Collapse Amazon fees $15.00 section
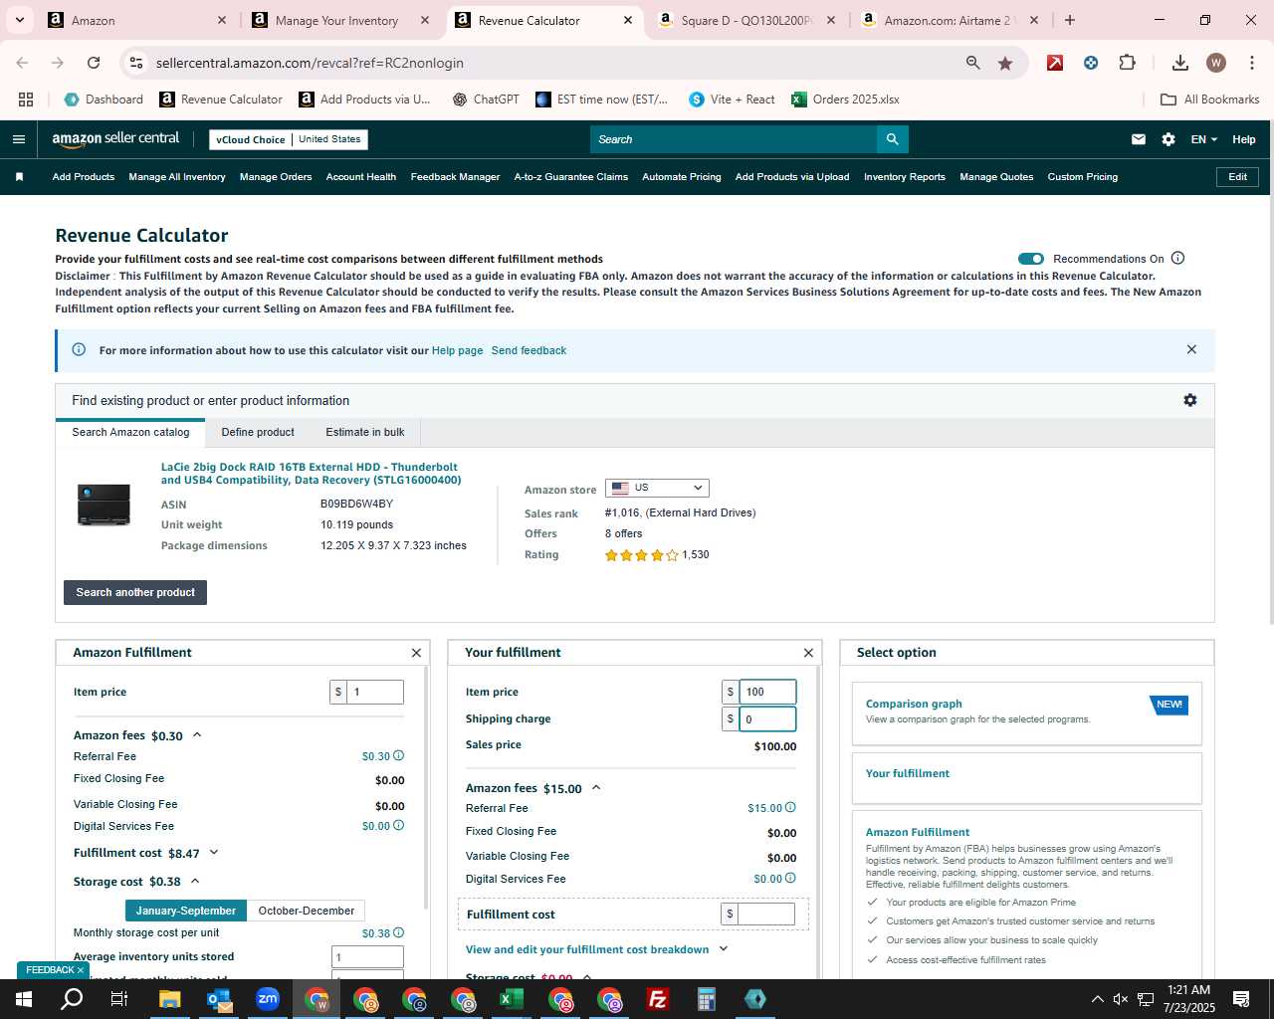This screenshot has width=1274, height=1019. (x=596, y=788)
